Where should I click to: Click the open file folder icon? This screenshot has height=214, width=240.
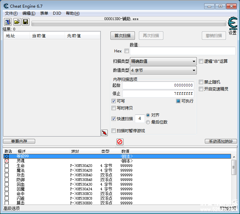pyautogui.click(x=17, y=22)
